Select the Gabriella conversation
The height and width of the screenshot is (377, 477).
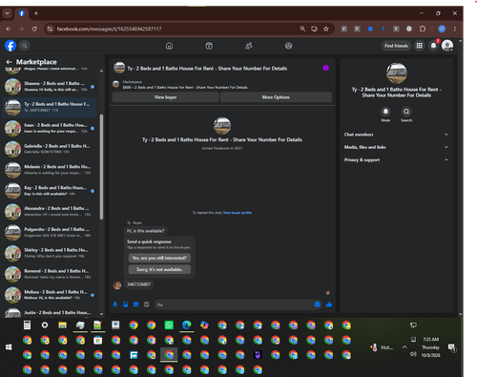[50, 149]
